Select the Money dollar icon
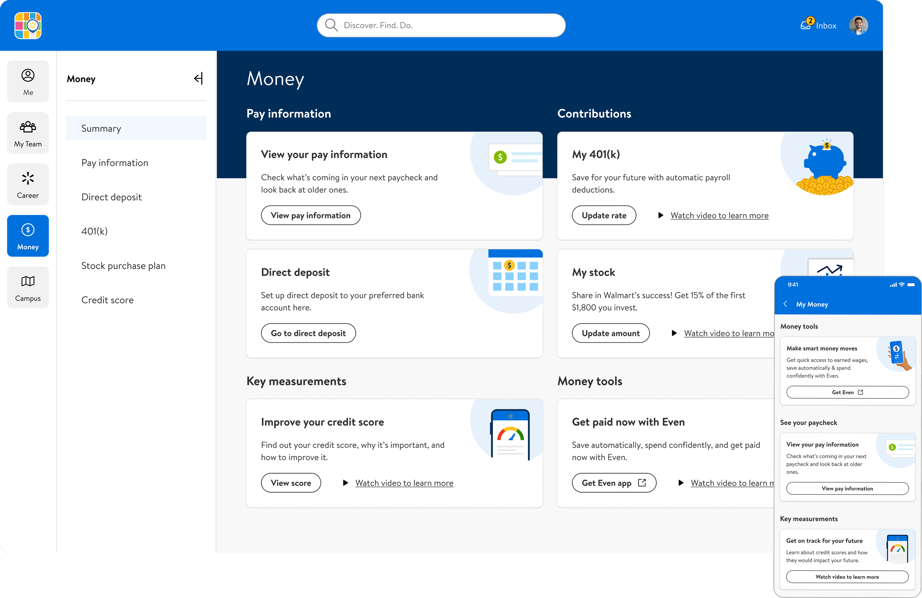The width and height of the screenshot is (922, 598). coord(28,230)
